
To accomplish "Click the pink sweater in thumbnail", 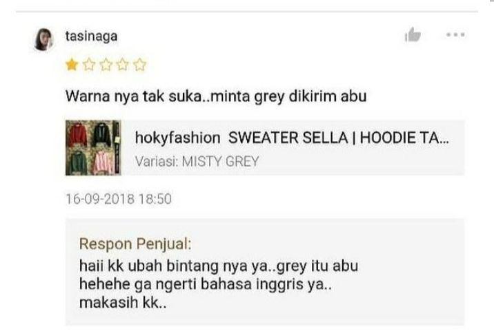I will (103, 162).
